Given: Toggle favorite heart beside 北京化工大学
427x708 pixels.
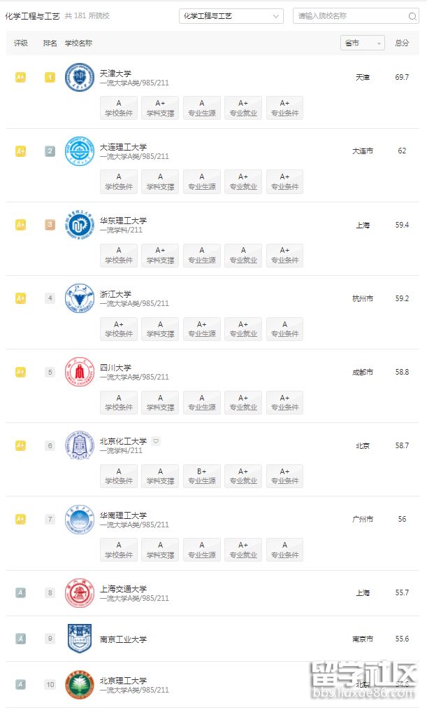Looking at the screenshot, I should [156, 441].
